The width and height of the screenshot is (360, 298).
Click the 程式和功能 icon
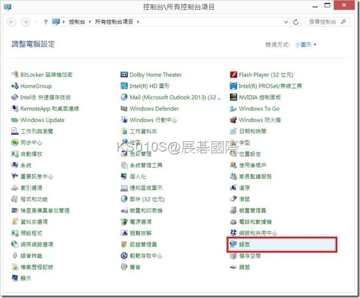15,199
